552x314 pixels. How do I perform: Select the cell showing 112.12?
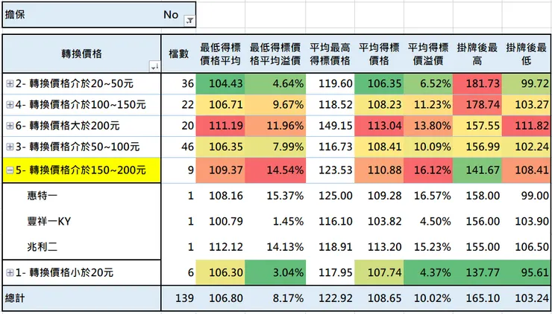pyautogui.click(x=220, y=247)
